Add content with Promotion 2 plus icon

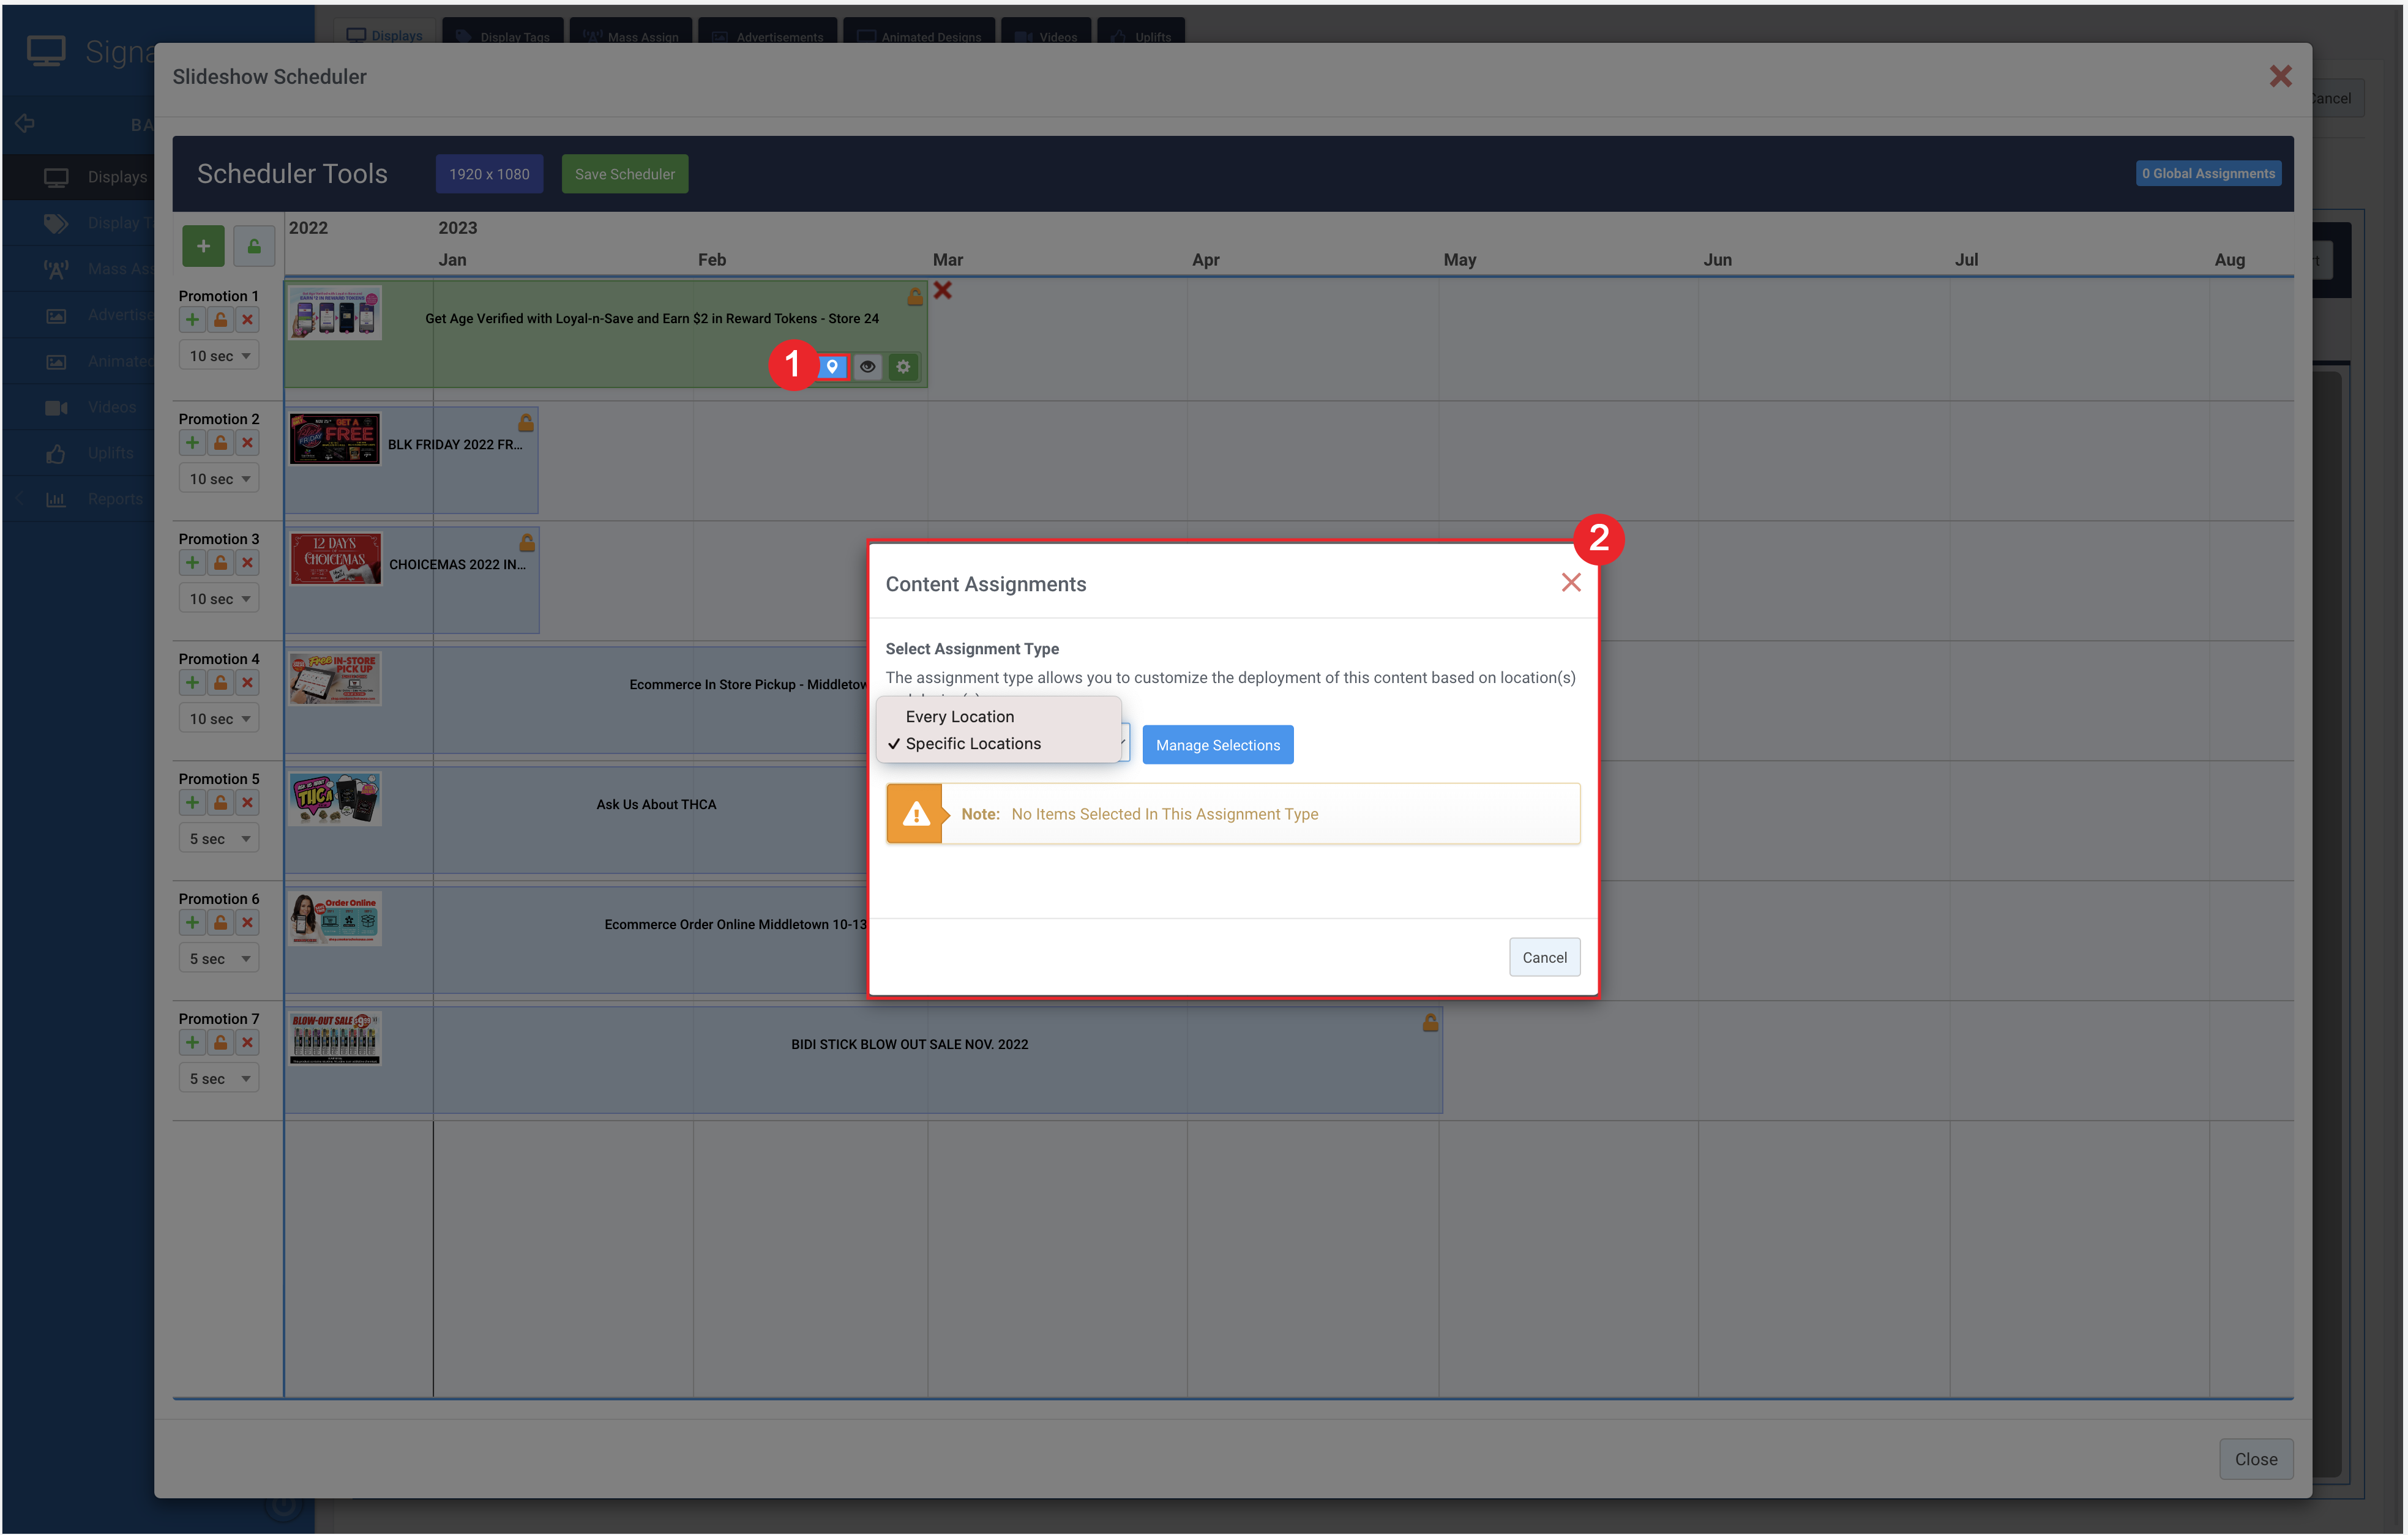[x=192, y=443]
